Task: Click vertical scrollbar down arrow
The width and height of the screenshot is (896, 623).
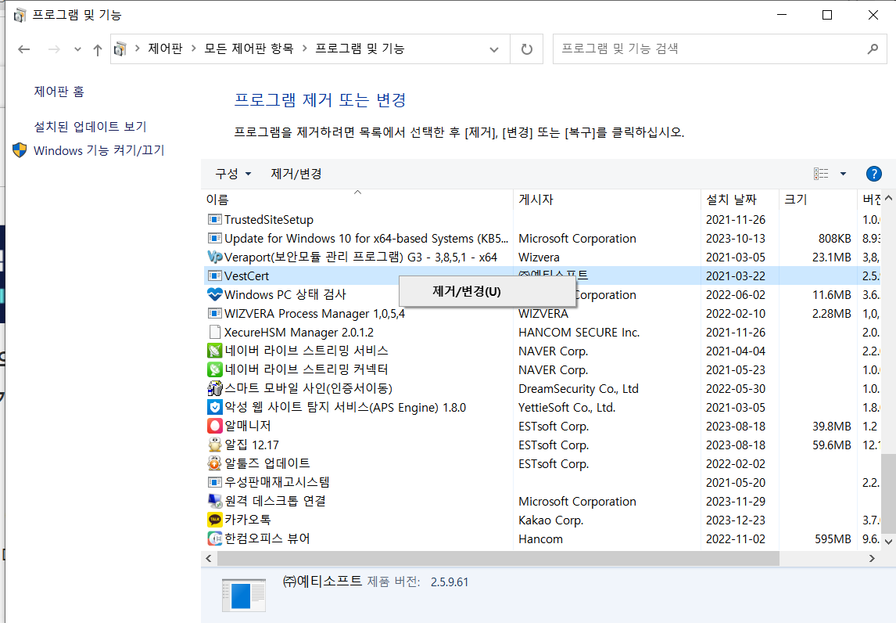Action: (x=888, y=541)
